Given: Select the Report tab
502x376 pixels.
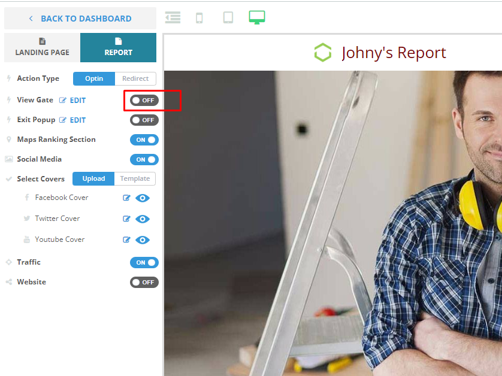Looking at the screenshot, I should click(118, 48).
